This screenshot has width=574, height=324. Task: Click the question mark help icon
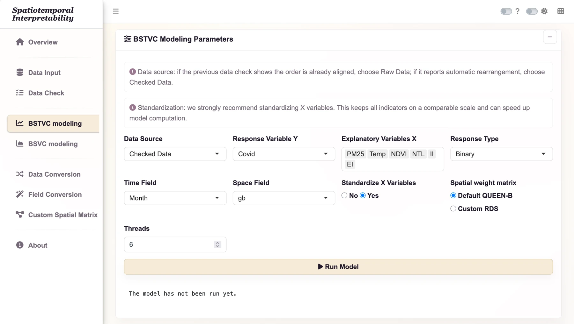pos(518,11)
